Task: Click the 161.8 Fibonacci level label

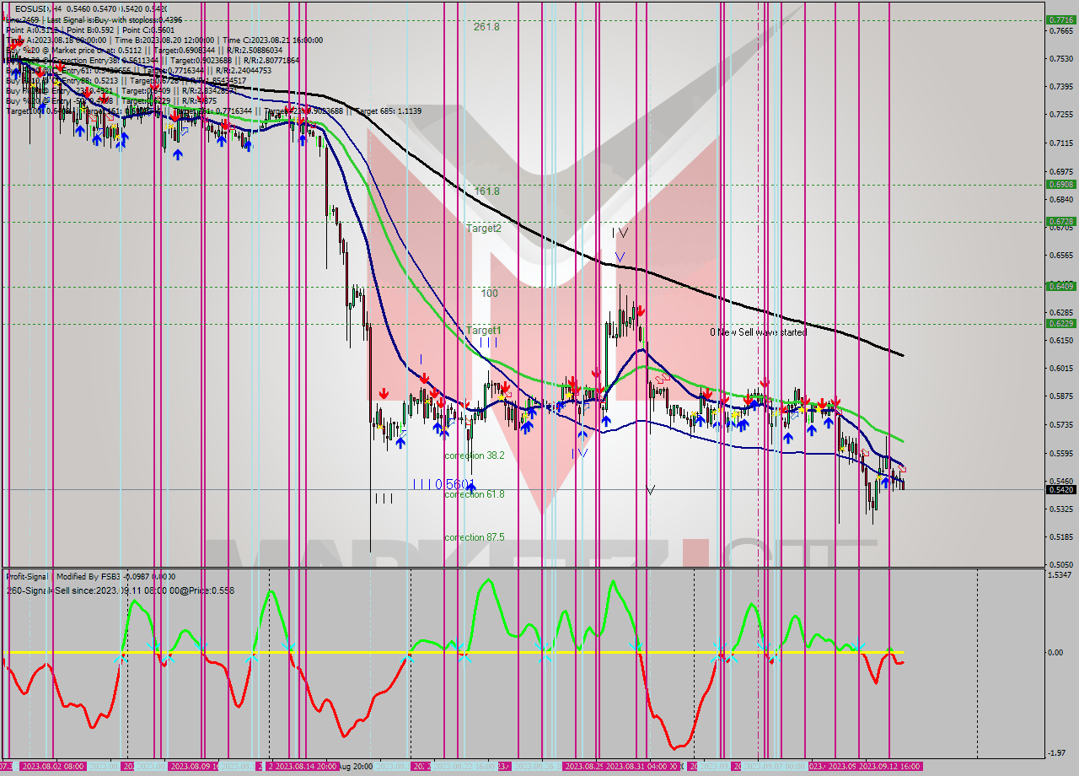Action: tap(486, 191)
